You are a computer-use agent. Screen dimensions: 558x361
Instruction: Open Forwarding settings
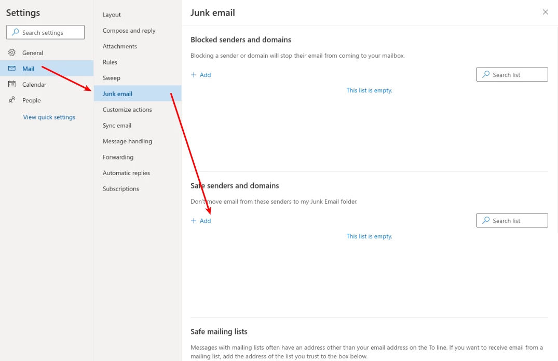[118, 157]
